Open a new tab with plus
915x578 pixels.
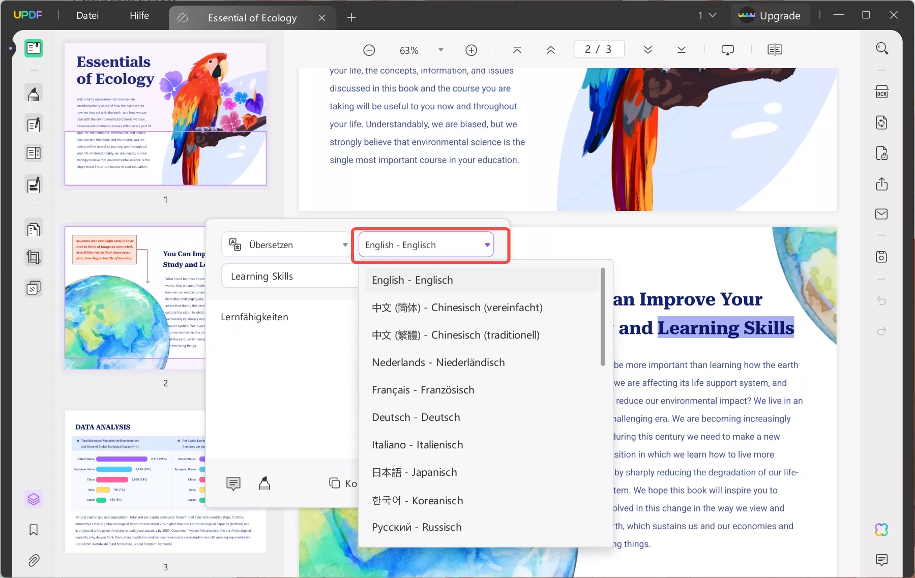coord(351,18)
